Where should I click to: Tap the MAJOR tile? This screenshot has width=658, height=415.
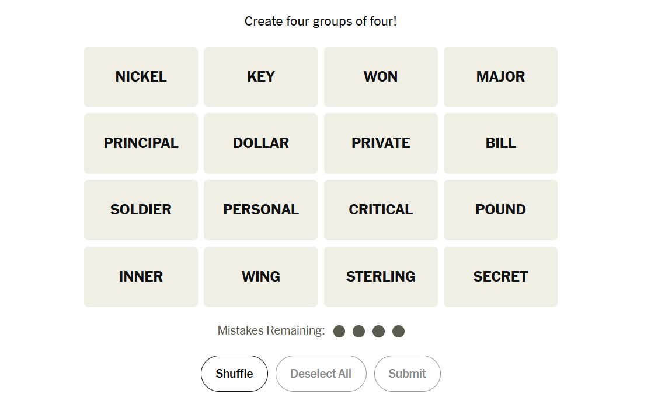click(500, 77)
